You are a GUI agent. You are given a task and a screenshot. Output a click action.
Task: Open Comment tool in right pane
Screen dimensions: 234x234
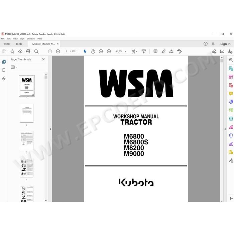231,94
